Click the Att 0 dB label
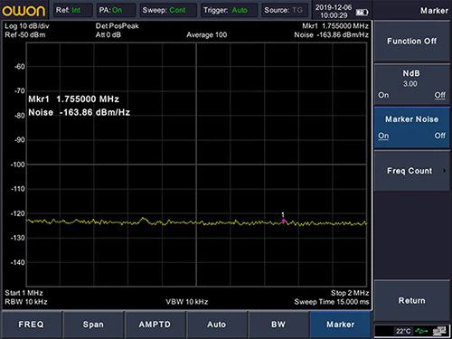452x339 pixels. point(108,35)
